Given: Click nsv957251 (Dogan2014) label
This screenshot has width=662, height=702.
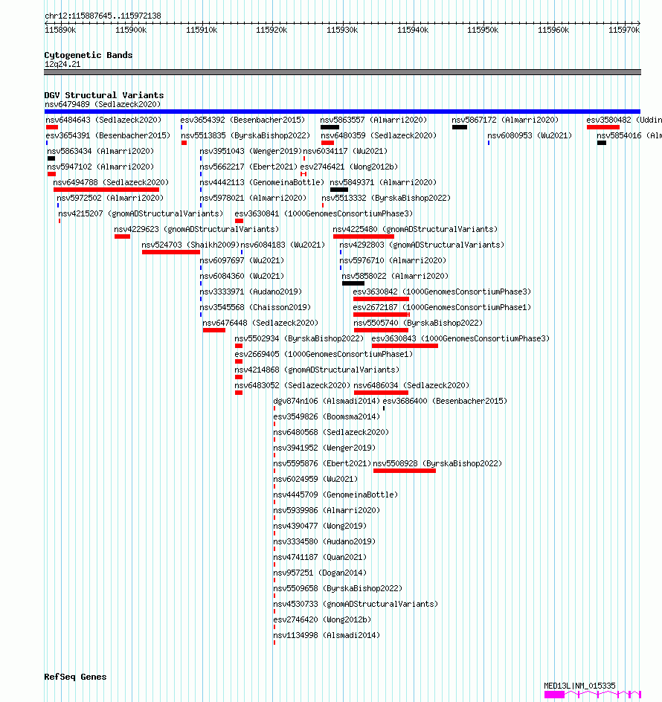Looking at the screenshot, I should [x=321, y=574].
